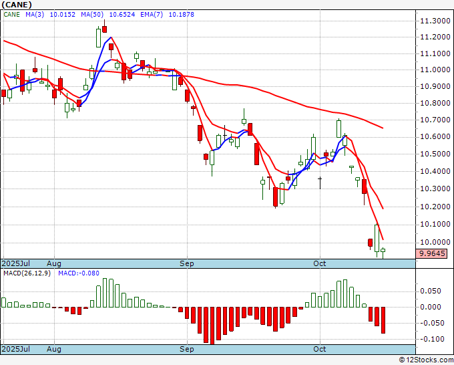Click the last red MACD histogram bar
454x365 pixels.
click(383, 320)
